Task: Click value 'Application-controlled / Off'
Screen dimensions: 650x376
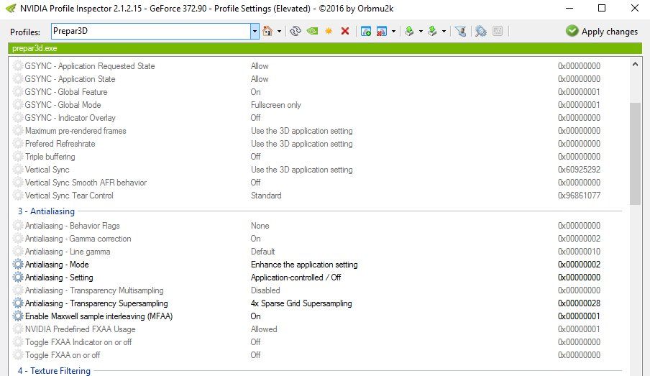Action: pyautogui.click(x=296, y=278)
